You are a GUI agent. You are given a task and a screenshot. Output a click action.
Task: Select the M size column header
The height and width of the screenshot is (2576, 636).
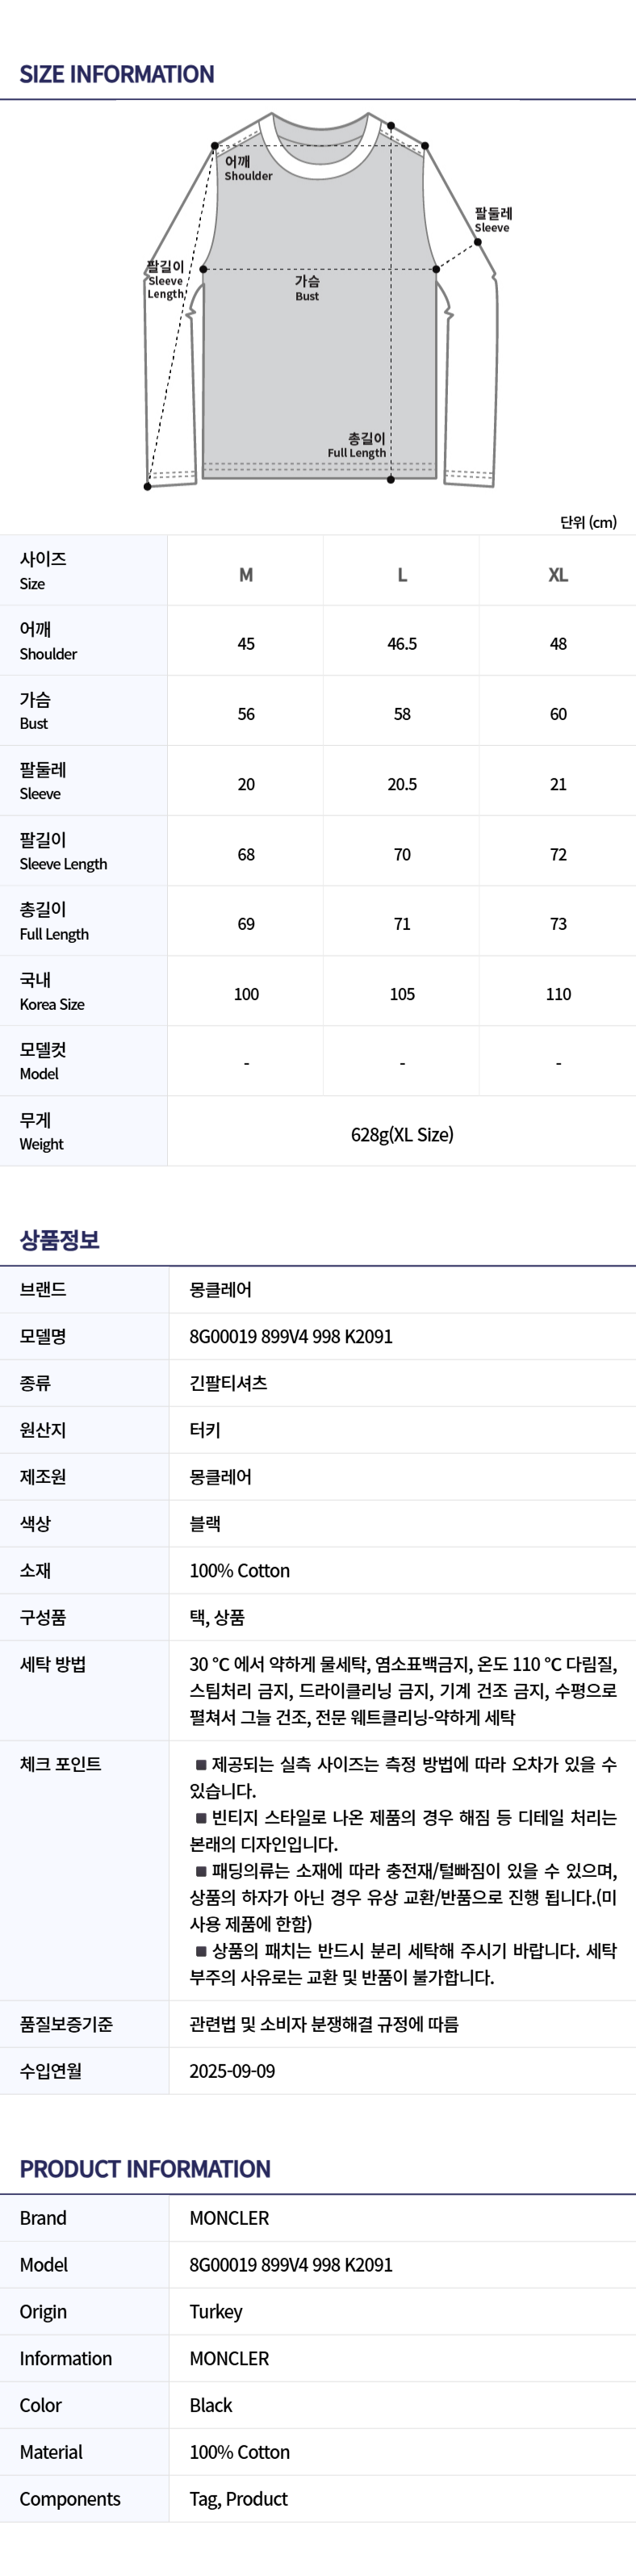coord(246,575)
